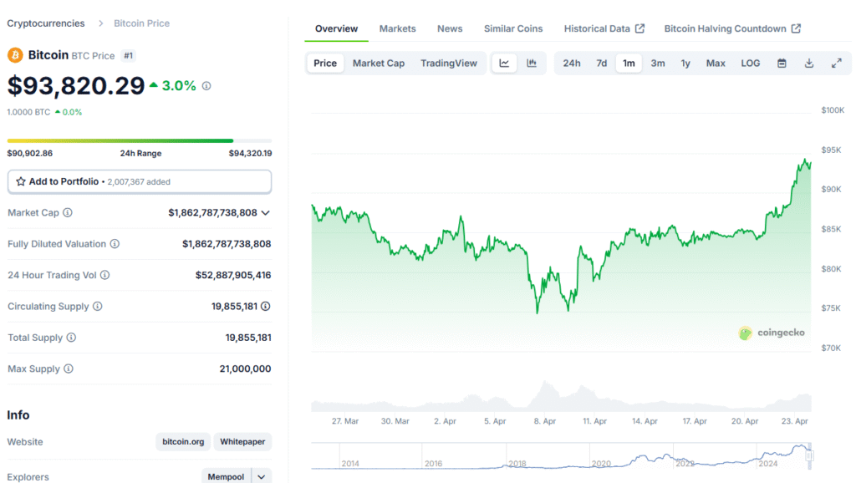
Task: Set chart range to 1y
Action: coord(685,64)
